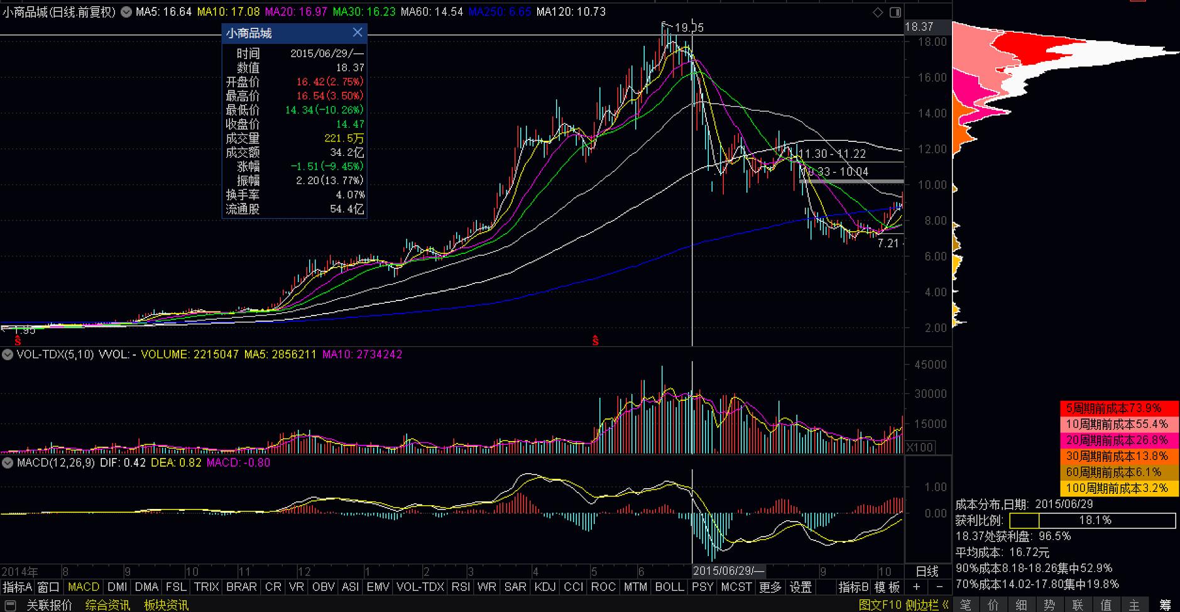
Task: Click the zoom in plus button
Action: pyautogui.click(x=917, y=587)
